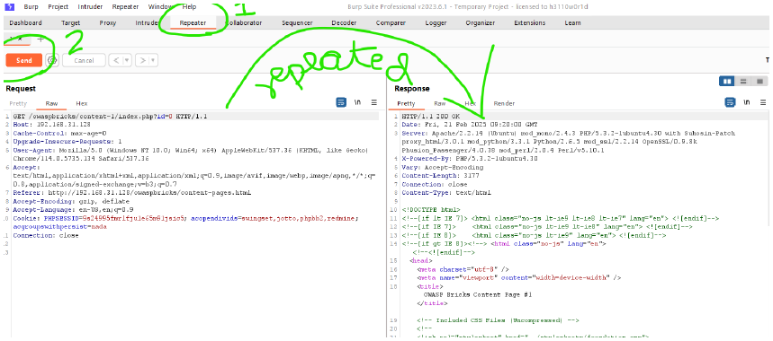Click the Content-Type: text/html response header
773x341 pixels.
(446, 193)
